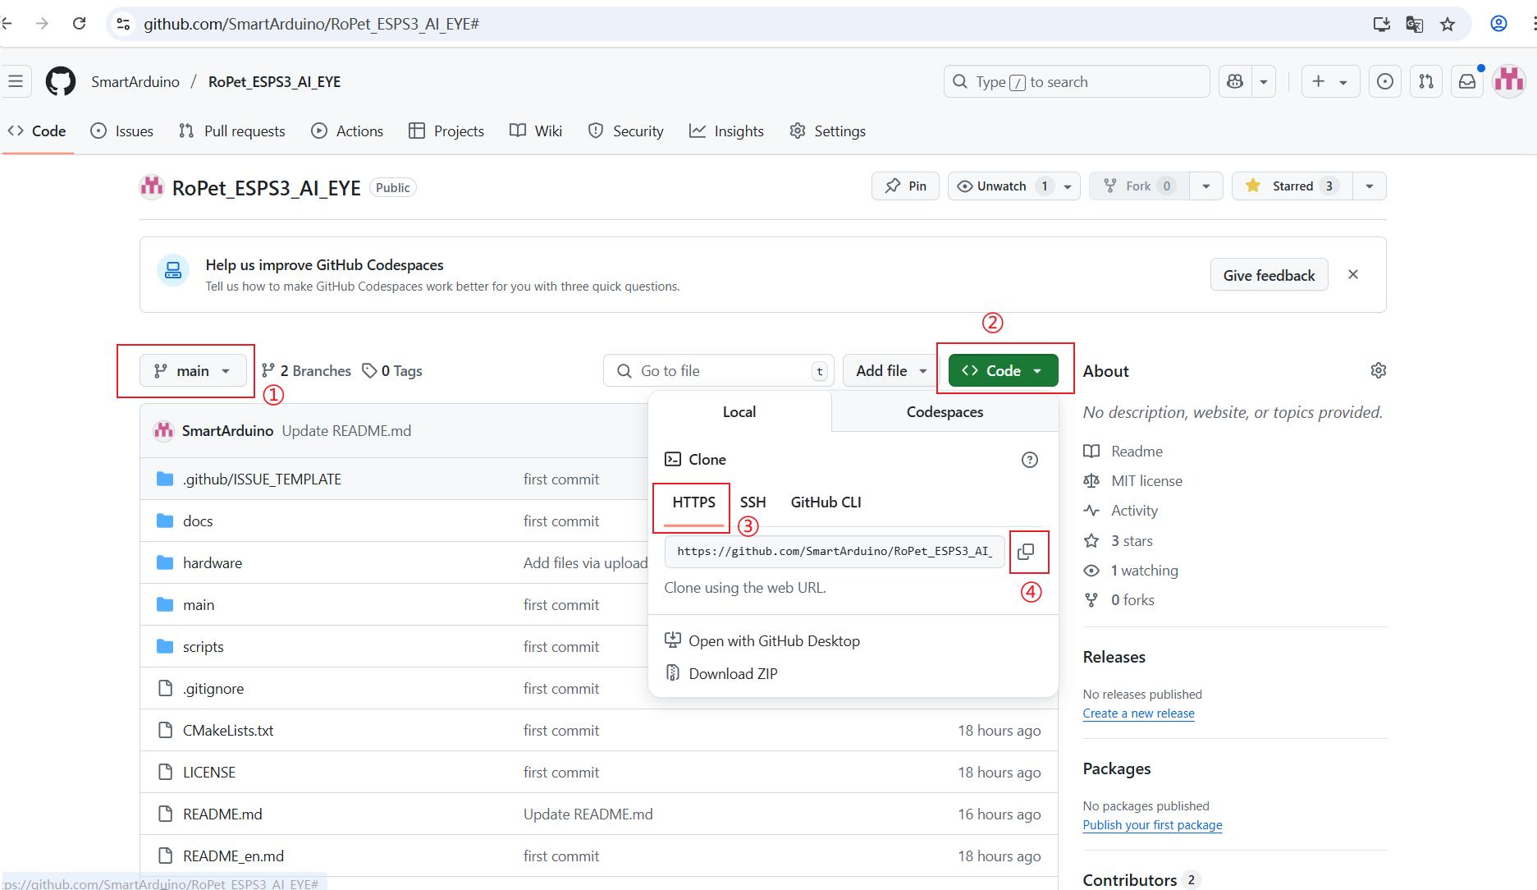Open the .github/ISSUE_TEMPLATE folder
Image resolution: width=1537 pixels, height=890 pixels.
point(262,479)
